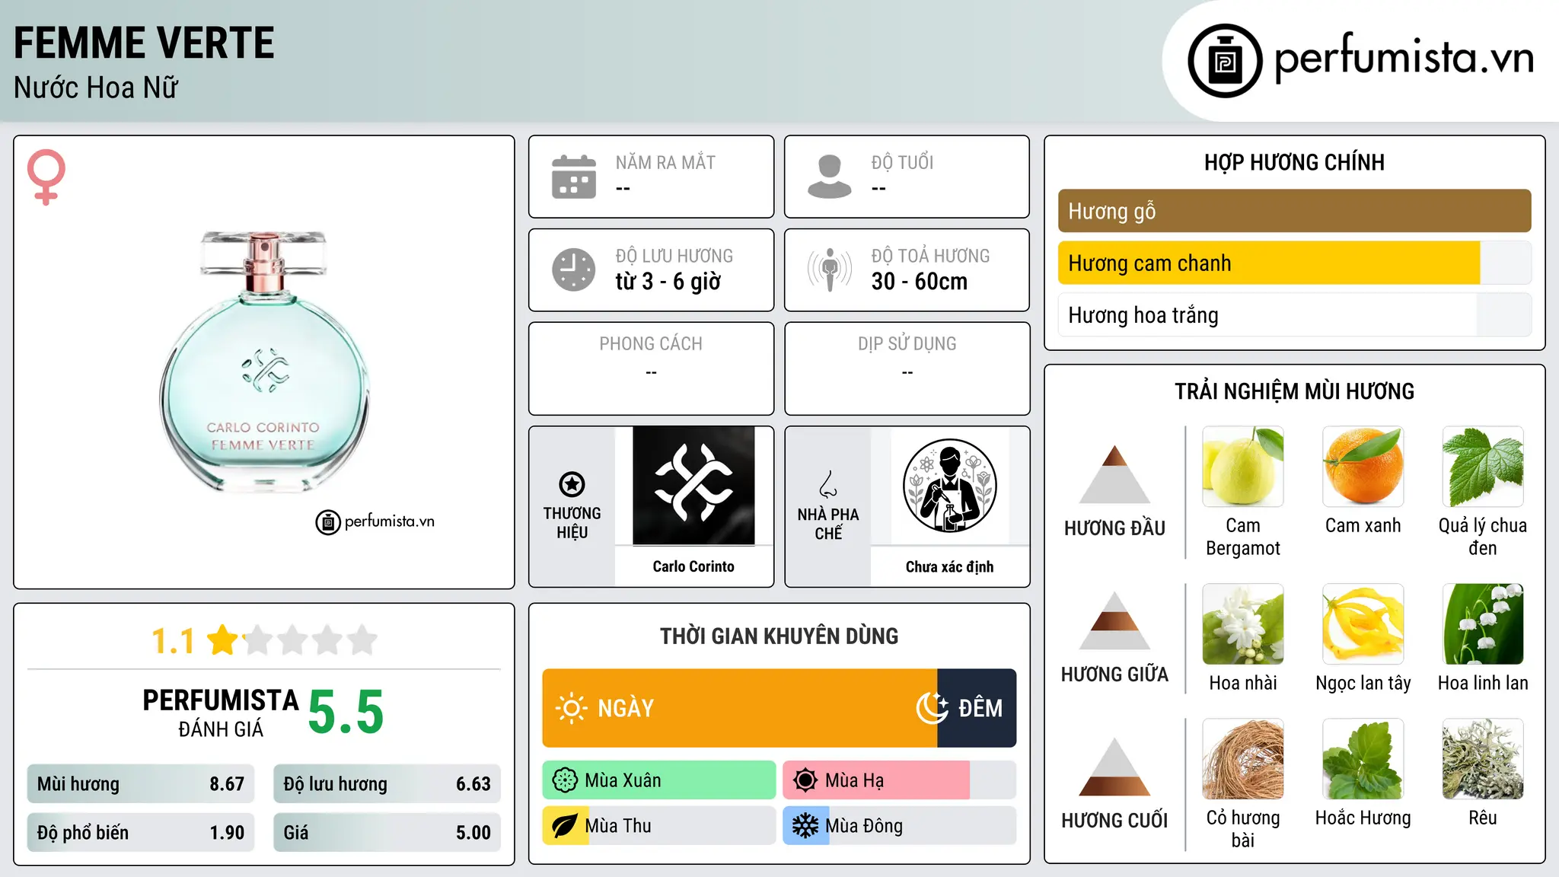Screen dimensions: 1559x877
Task: Click the Hương gỗ accord bar
Action: point(1294,211)
